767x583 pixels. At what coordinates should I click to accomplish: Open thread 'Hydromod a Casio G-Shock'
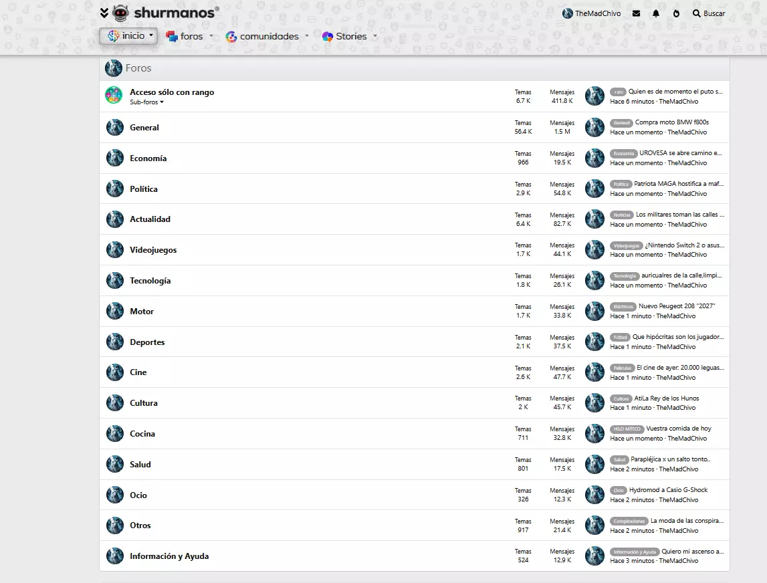point(668,490)
